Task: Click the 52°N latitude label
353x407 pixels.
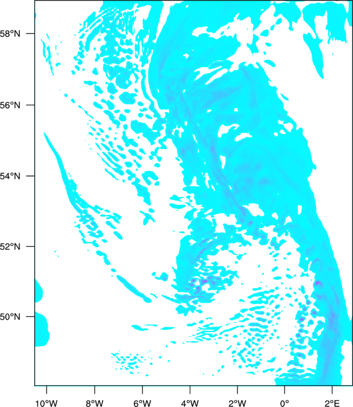Action: click(10, 246)
